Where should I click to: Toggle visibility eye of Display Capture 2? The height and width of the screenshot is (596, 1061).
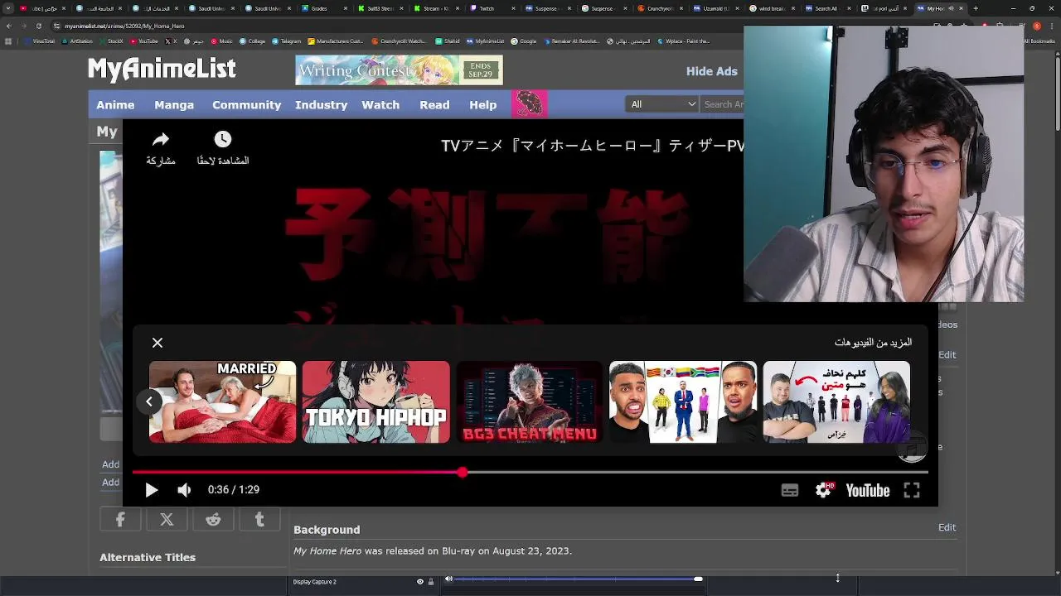419,581
